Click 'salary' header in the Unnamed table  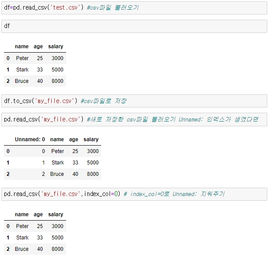91,139
